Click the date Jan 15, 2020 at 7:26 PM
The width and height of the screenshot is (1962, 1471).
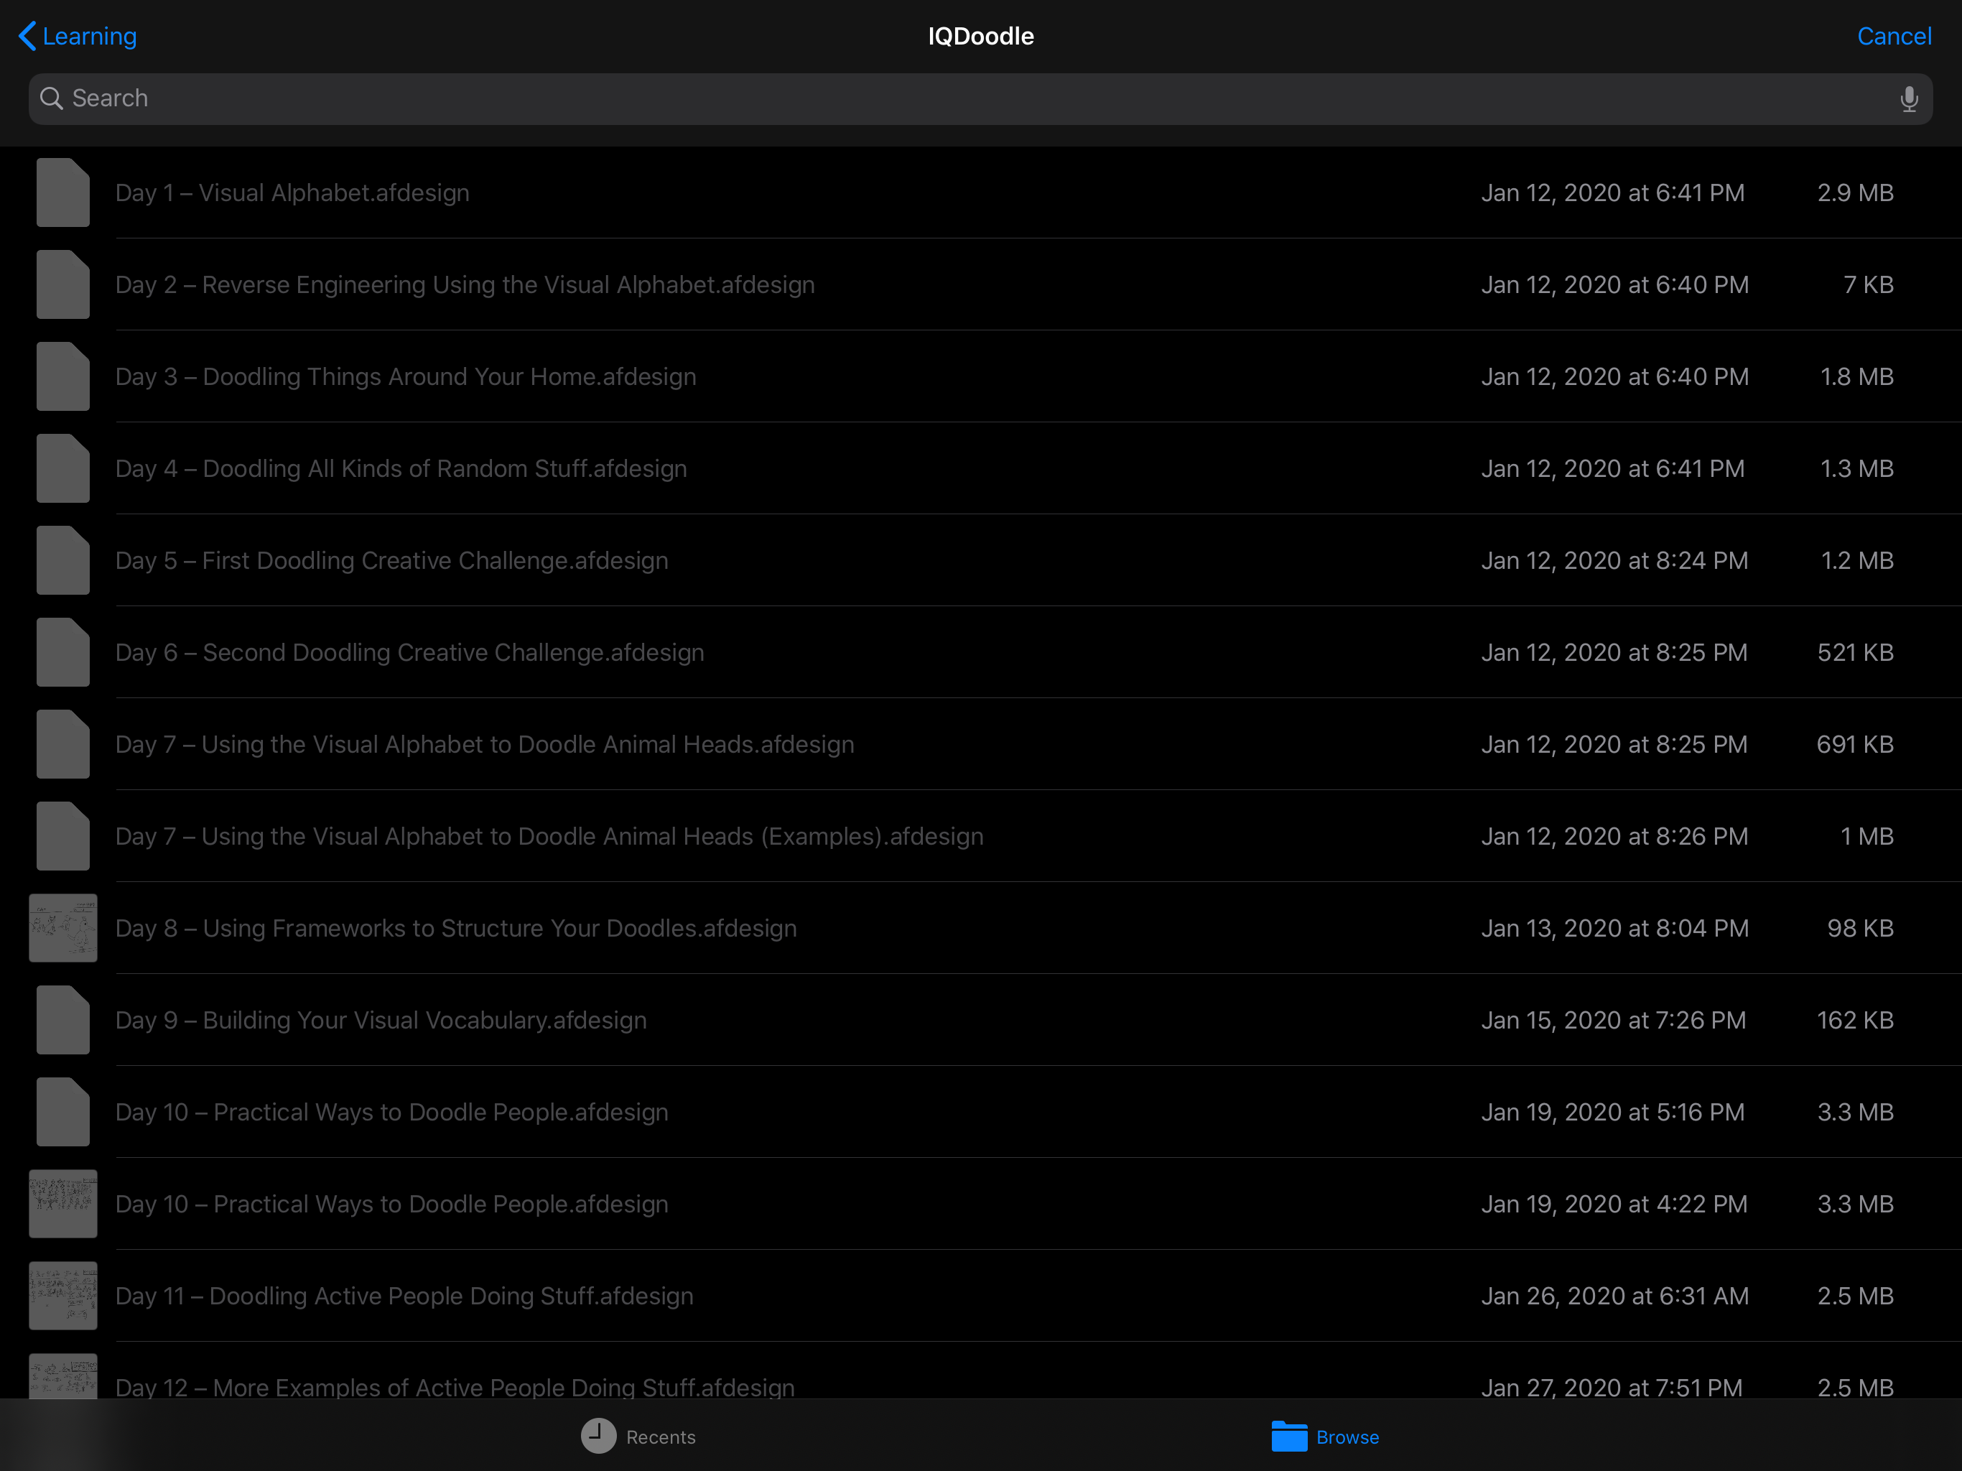click(1614, 1021)
